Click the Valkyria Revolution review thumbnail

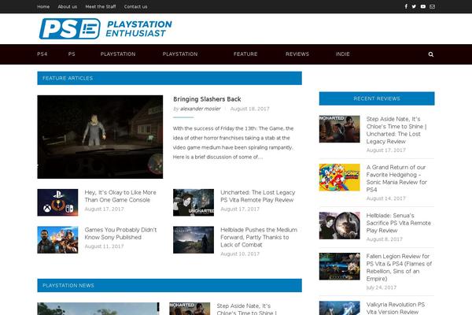click(x=340, y=308)
